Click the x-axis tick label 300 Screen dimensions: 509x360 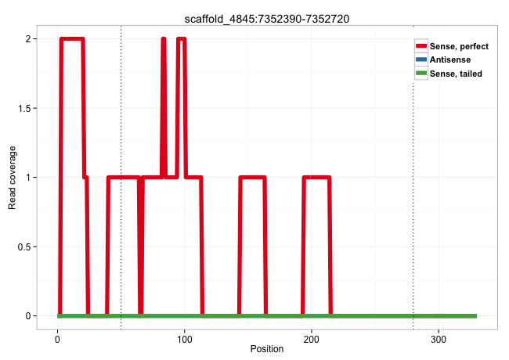(439, 338)
